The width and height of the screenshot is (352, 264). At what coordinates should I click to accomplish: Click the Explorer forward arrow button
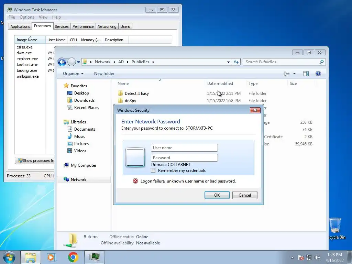tap(71, 62)
